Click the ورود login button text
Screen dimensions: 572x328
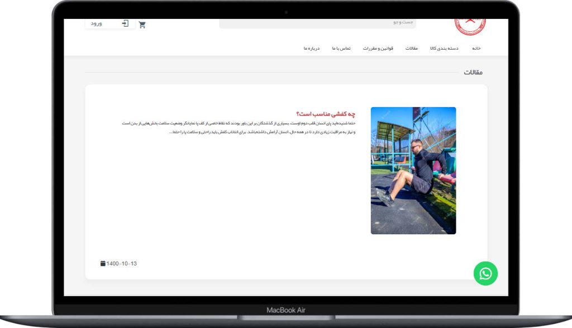97,23
